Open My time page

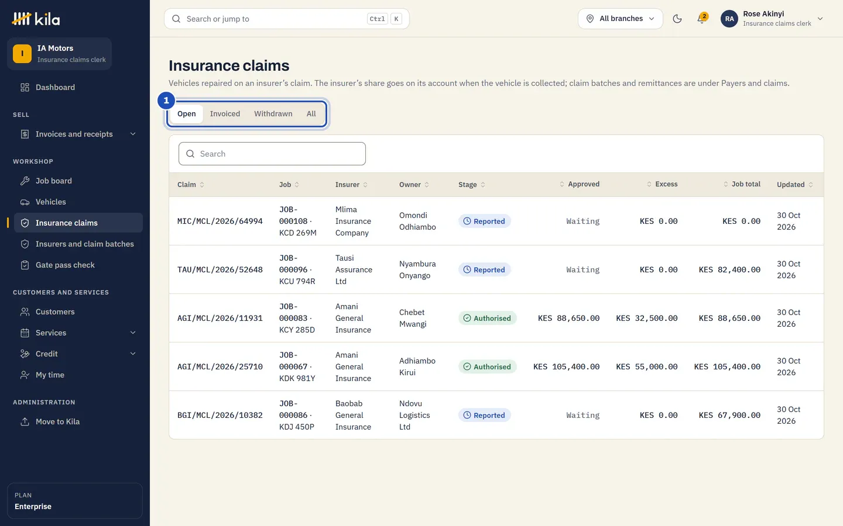pyautogui.click(x=75, y=375)
